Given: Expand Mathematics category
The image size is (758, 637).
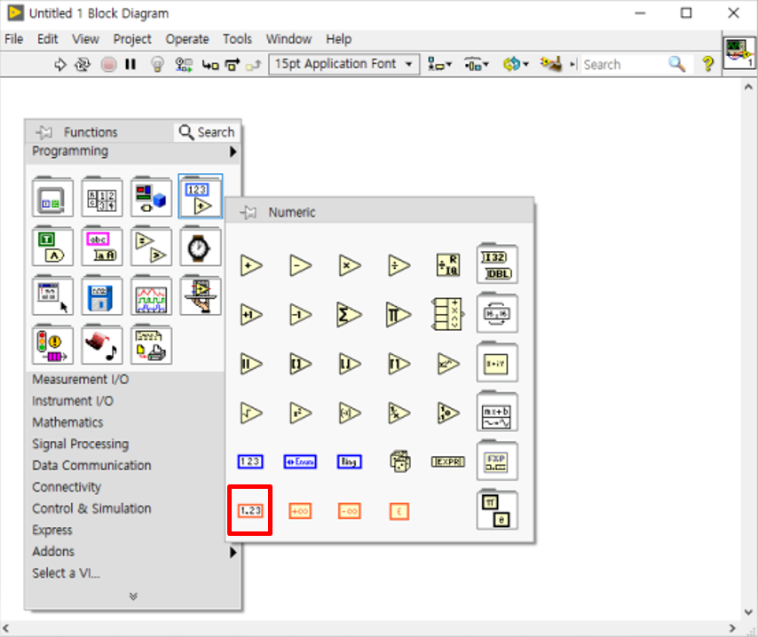Looking at the screenshot, I should point(67,422).
